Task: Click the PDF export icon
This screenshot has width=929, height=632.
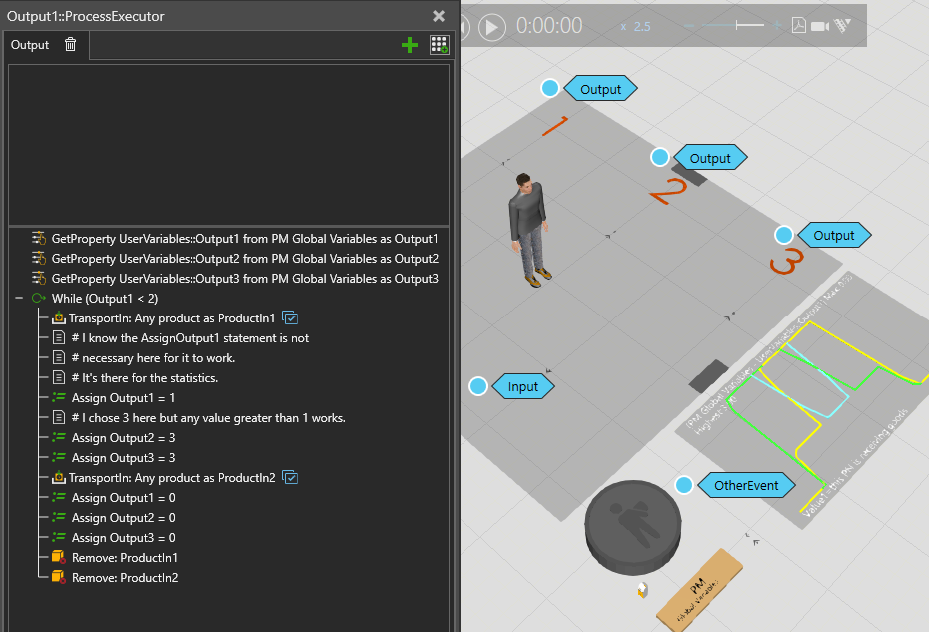Action: click(799, 26)
